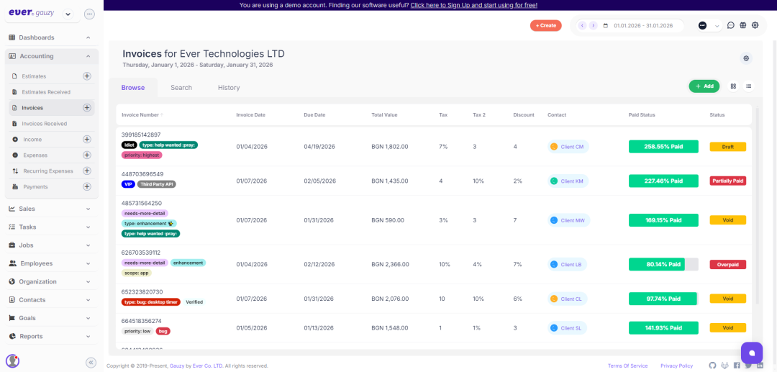
Task: Collapse the sidebar with double-arrow button
Action: tap(91, 363)
